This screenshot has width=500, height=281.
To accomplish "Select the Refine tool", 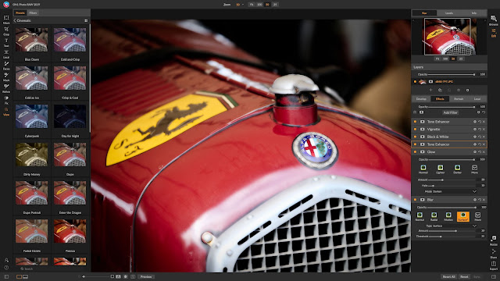I will (6, 88).
